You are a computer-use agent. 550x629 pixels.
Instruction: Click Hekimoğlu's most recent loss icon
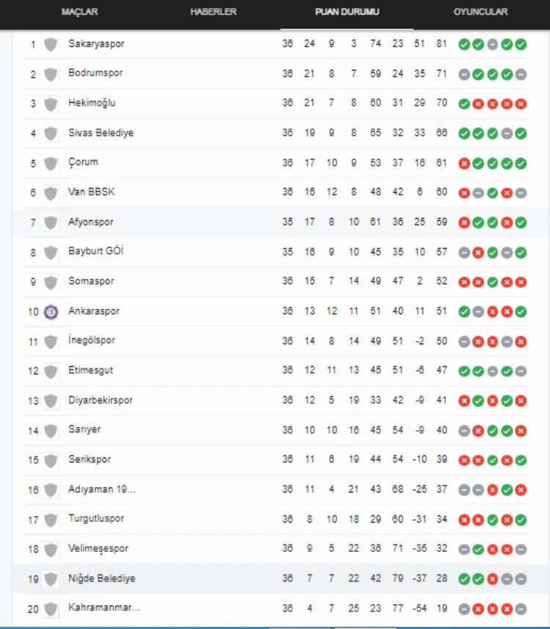tap(521, 103)
